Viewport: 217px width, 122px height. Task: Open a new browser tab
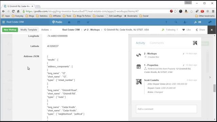(x=38, y=6)
